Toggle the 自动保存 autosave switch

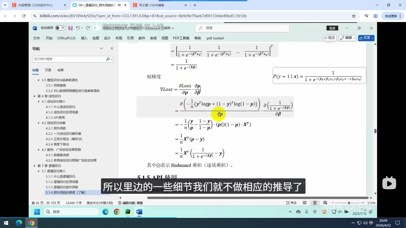coord(60,28)
